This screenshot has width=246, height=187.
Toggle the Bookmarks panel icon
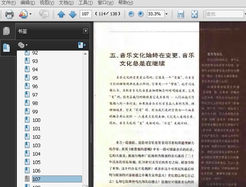click(7, 48)
